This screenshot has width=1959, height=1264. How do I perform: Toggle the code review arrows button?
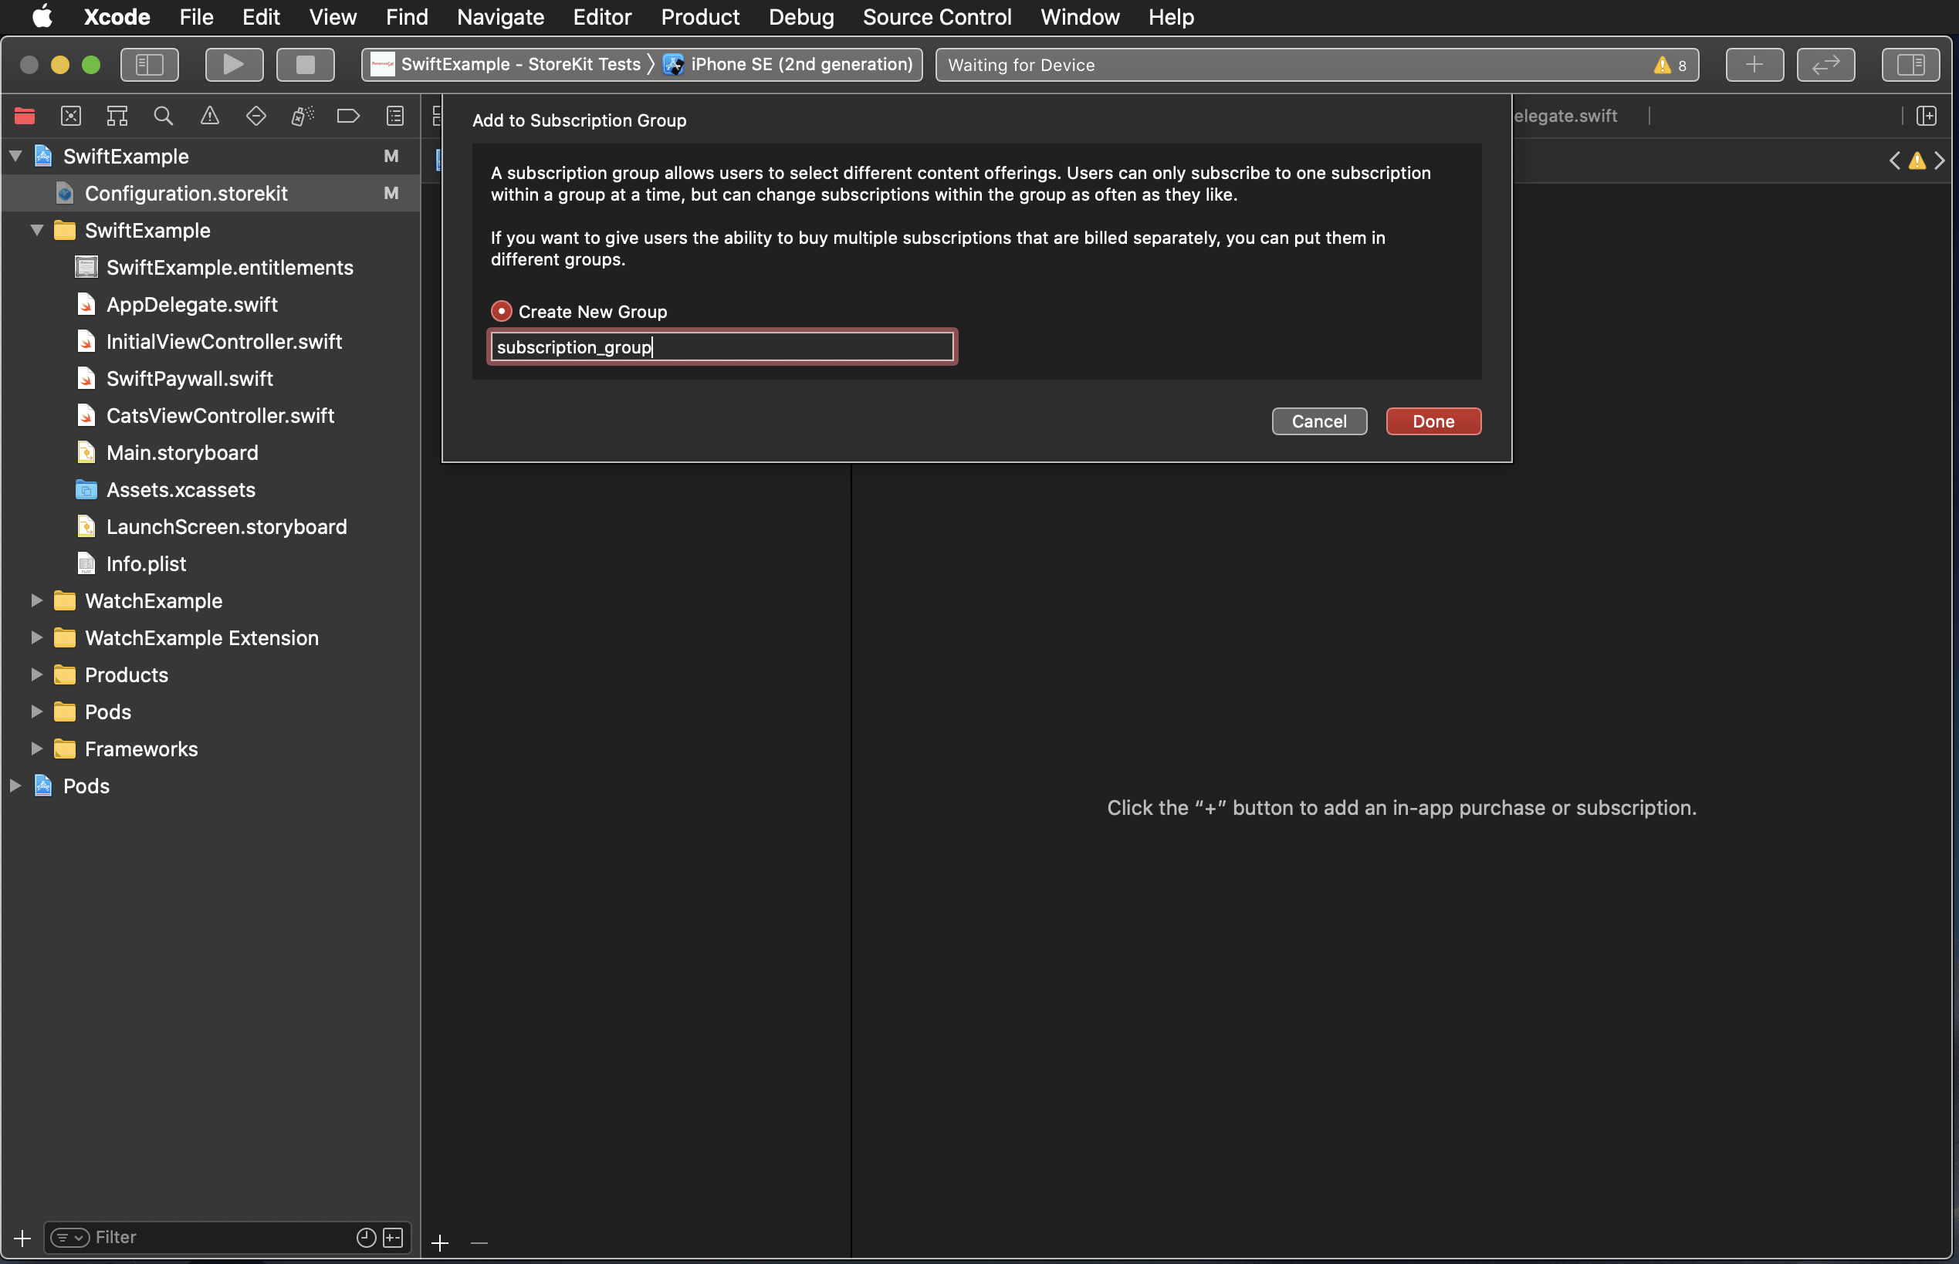pyautogui.click(x=1825, y=65)
